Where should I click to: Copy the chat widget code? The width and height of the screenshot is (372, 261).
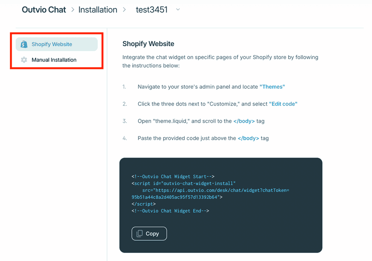click(x=149, y=234)
